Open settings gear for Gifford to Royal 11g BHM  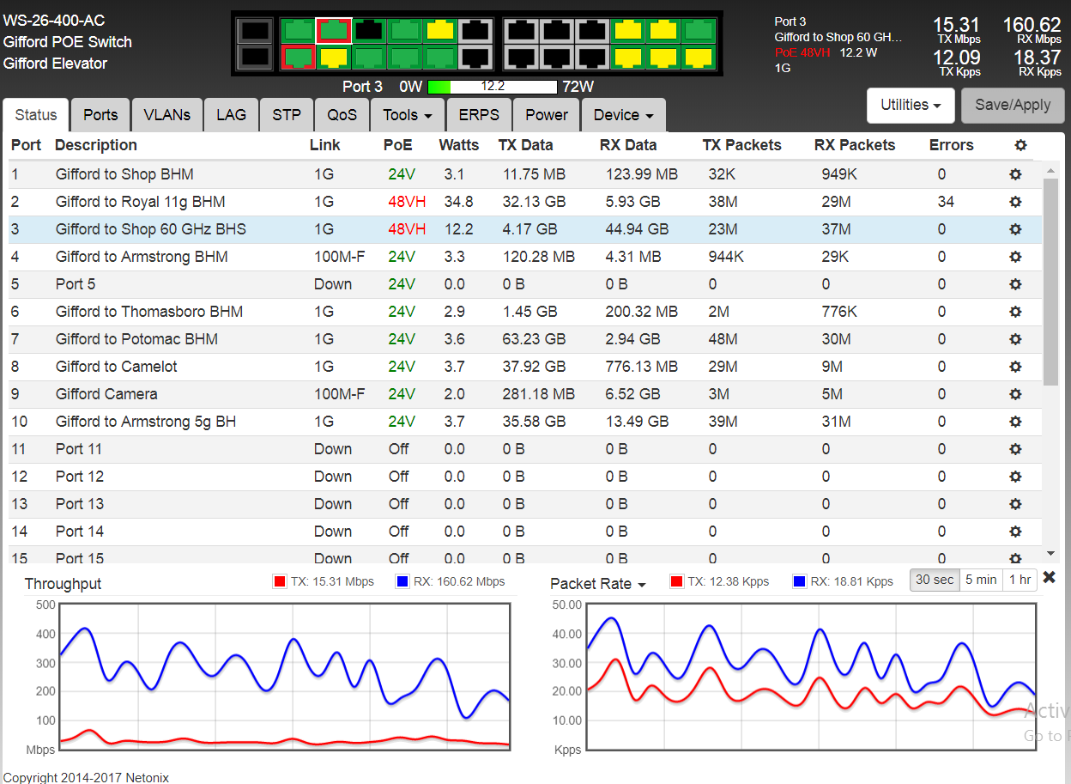(x=1015, y=202)
